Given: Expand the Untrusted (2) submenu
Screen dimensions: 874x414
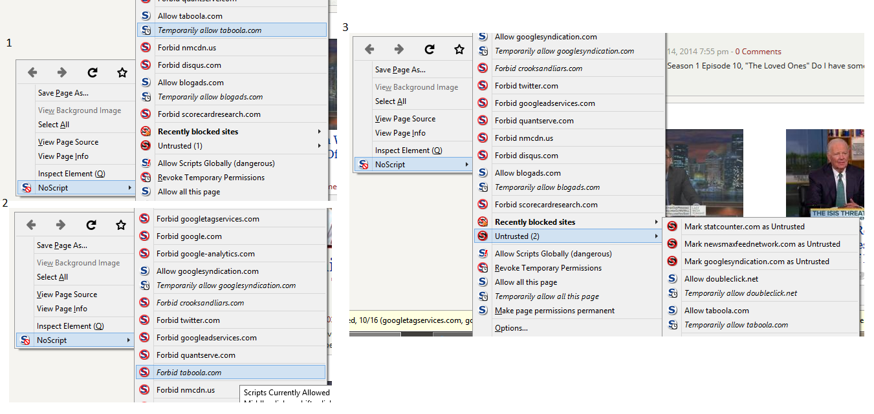Looking at the screenshot, I should coord(569,236).
